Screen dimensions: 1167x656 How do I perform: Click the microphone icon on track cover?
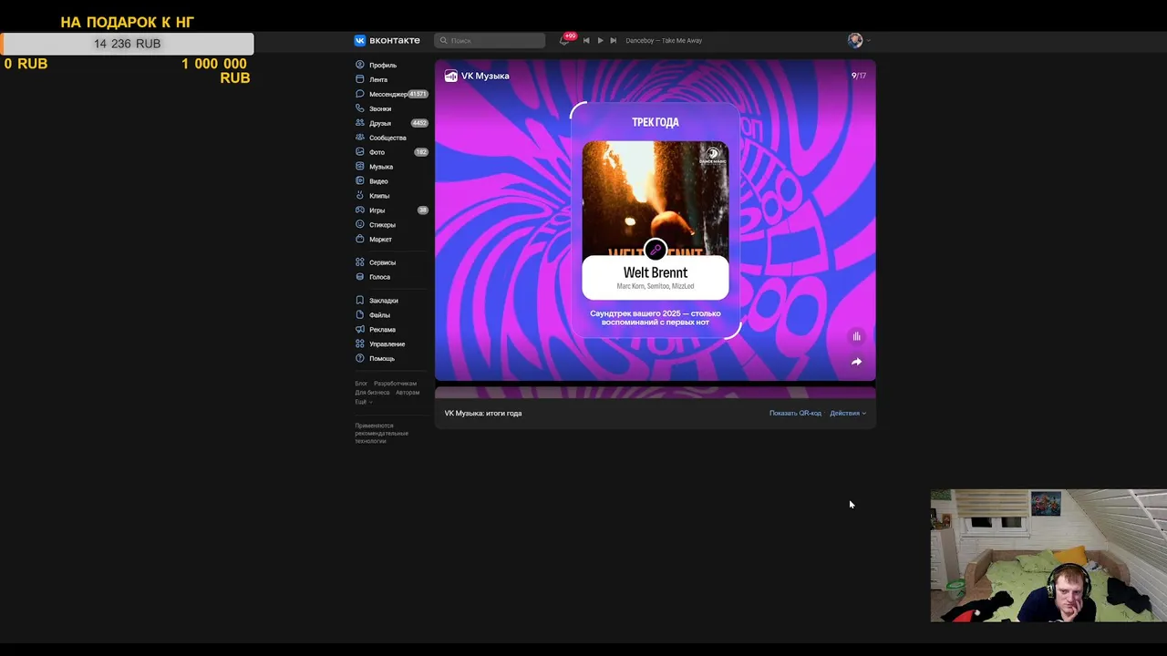point(656,250)
